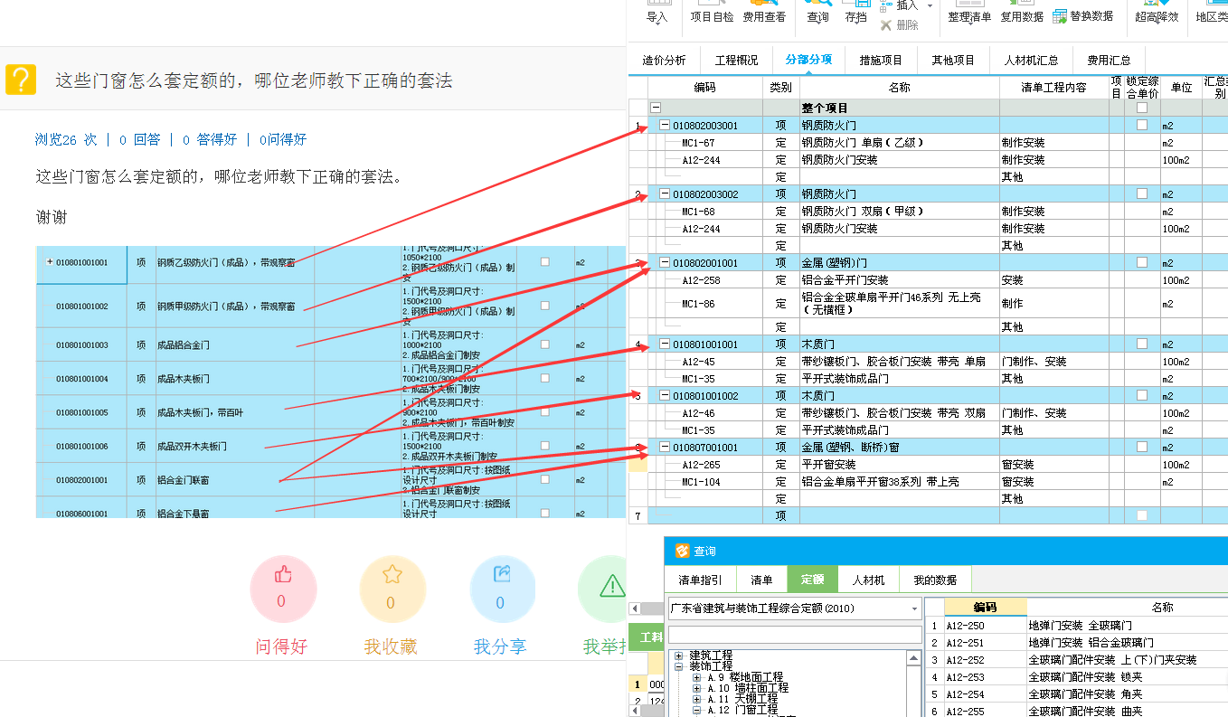1228x717 pixels.
Task: Expand A.9 楼地面工程 node
Action: (x=696, y=677)
